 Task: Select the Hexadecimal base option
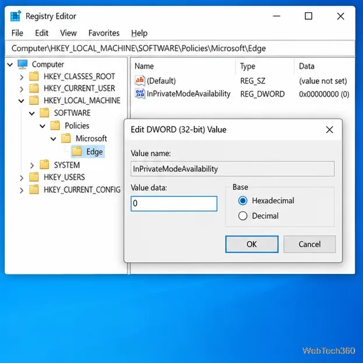[x=242, y=200]
